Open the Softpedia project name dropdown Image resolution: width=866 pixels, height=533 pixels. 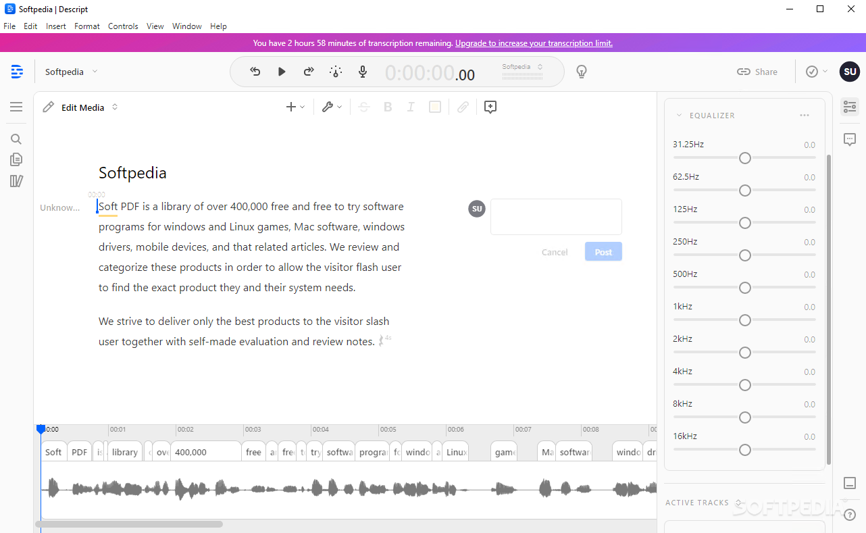[x=71, y=72]
